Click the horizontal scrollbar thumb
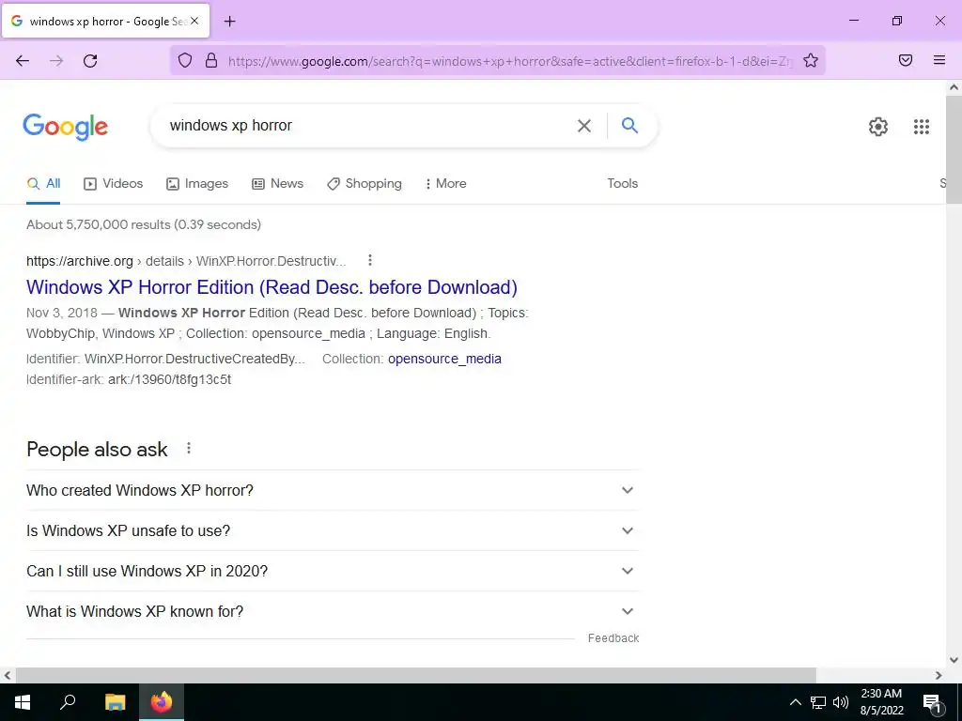Image resolution: width=962 pixels, height=721 pixels. click(x=416, y=676)
